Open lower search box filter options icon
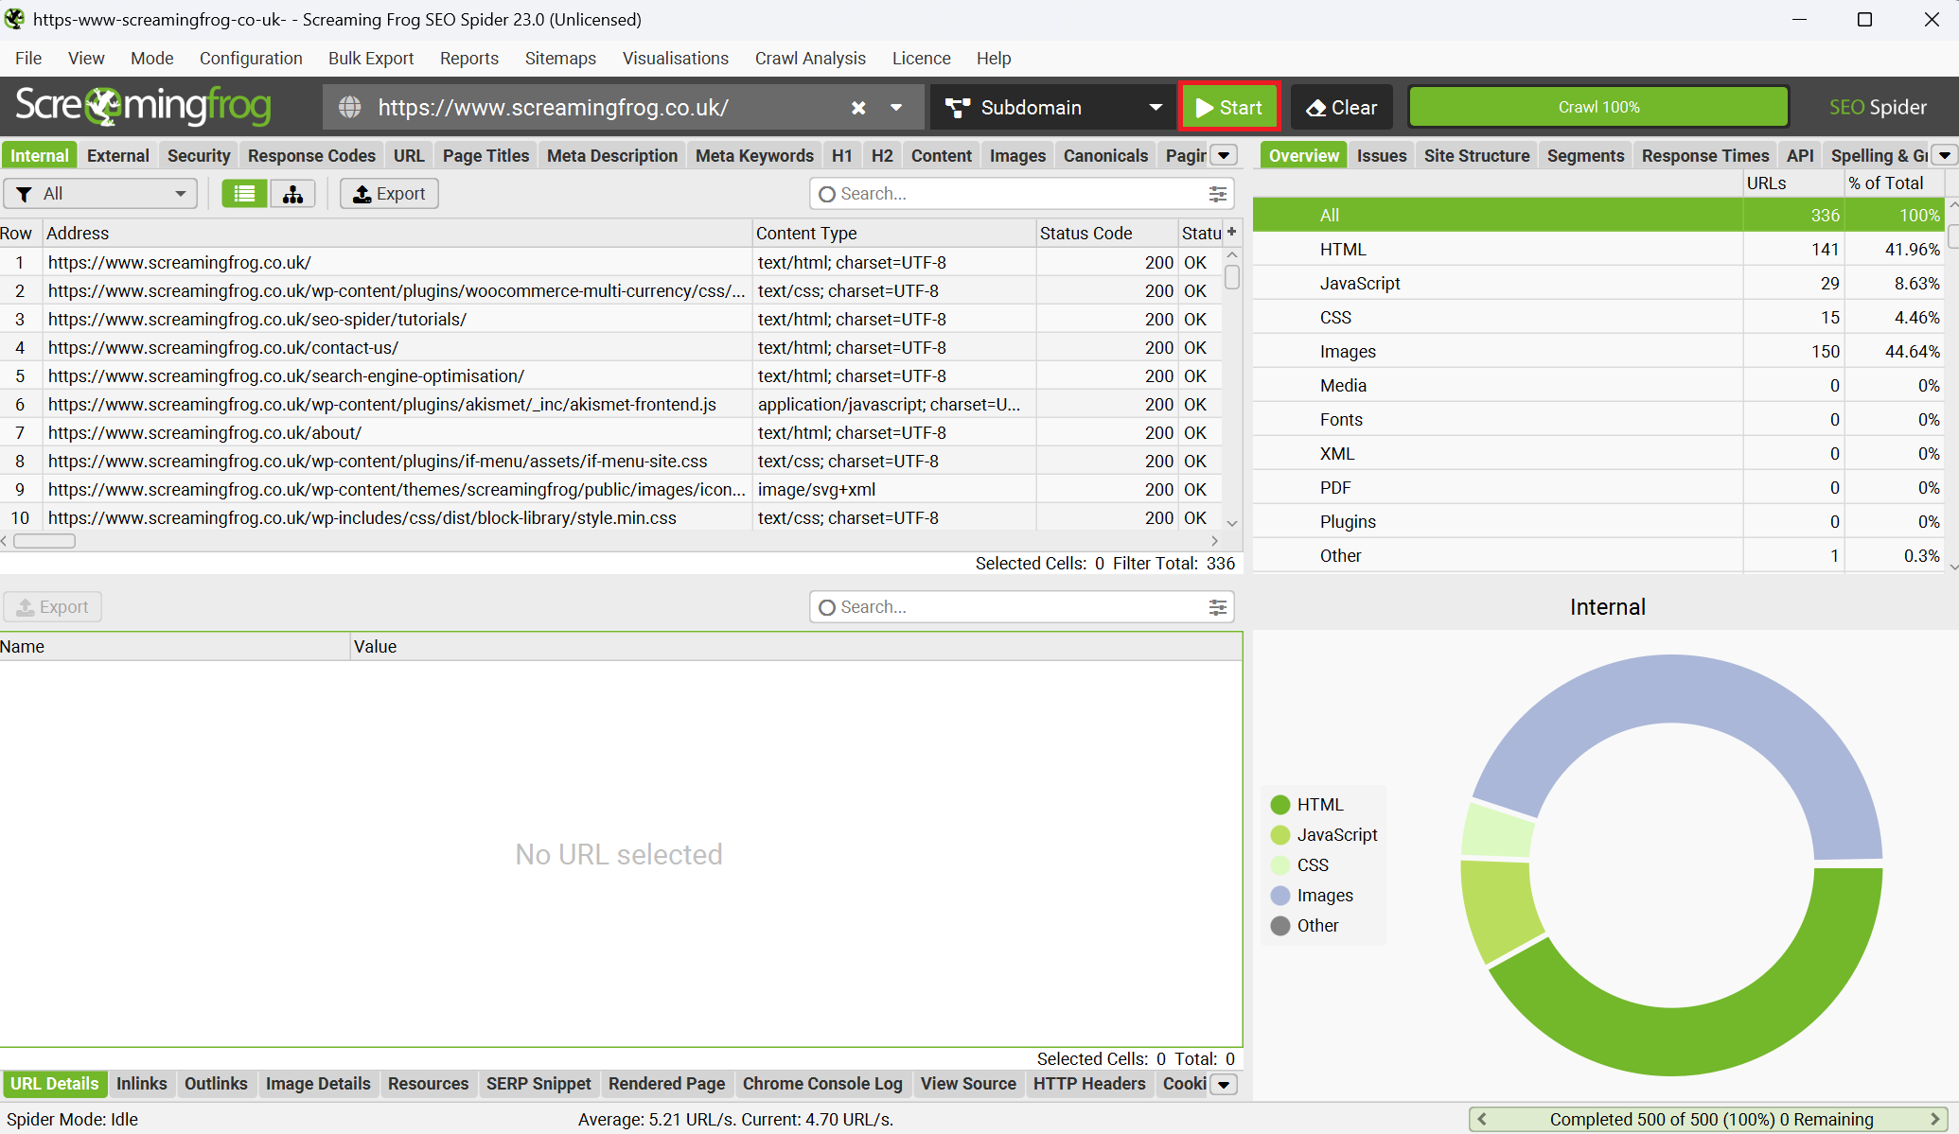This screenshot has height=1134, width=1959. click(x=1217, y=607)
